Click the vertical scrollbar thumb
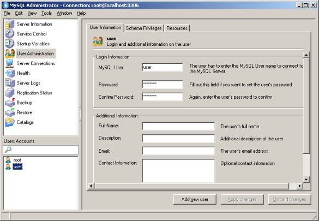Screen dimensions: 319x221 306,106
